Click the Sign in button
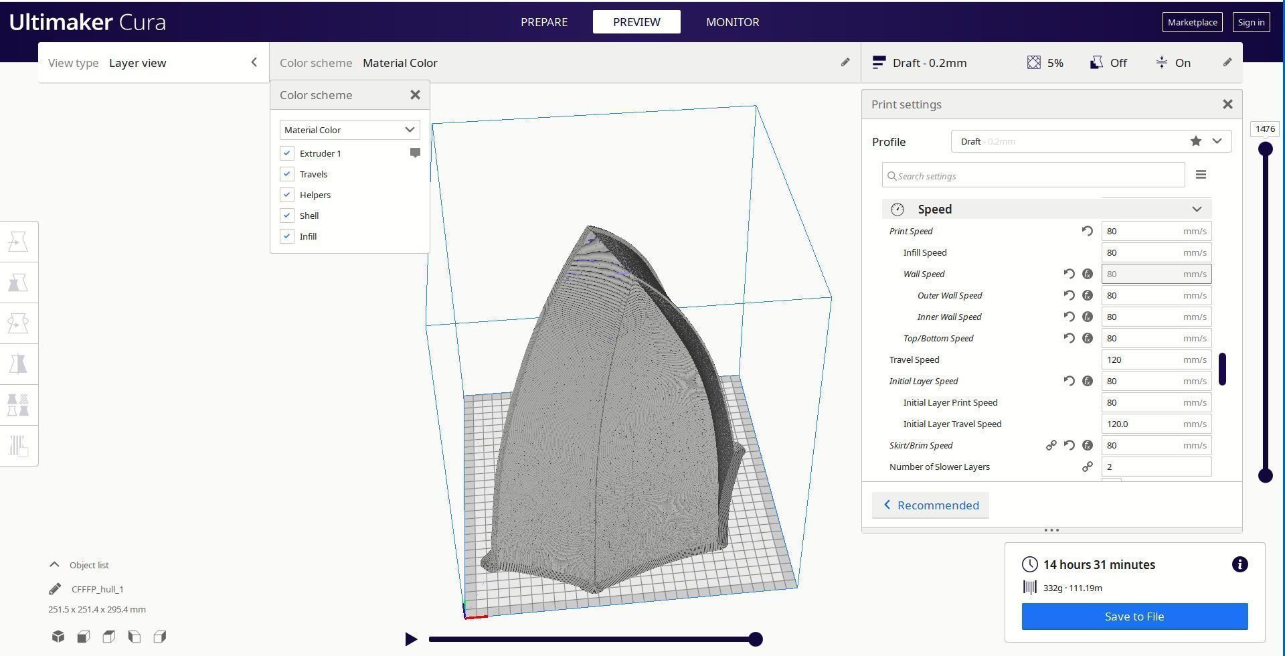Viewport: 1285px width, 656px height. point(1252,22)
